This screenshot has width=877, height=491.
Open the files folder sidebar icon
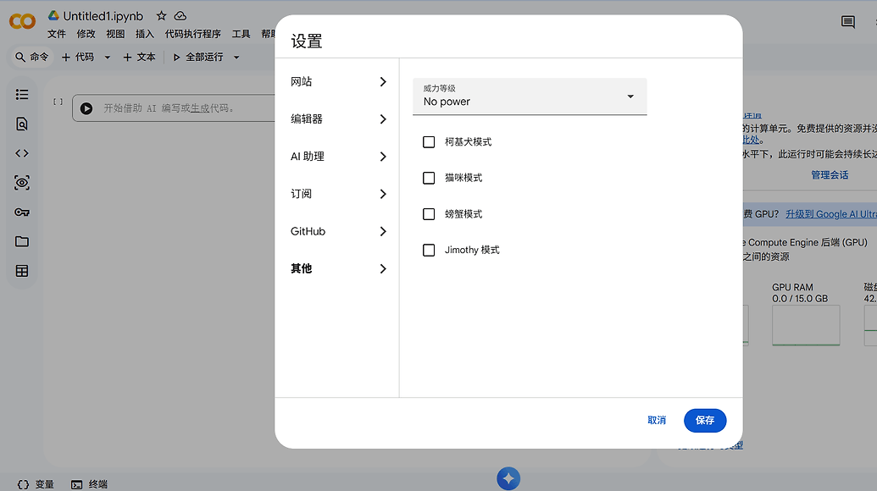pyautogui.click(x=22, y=241)
